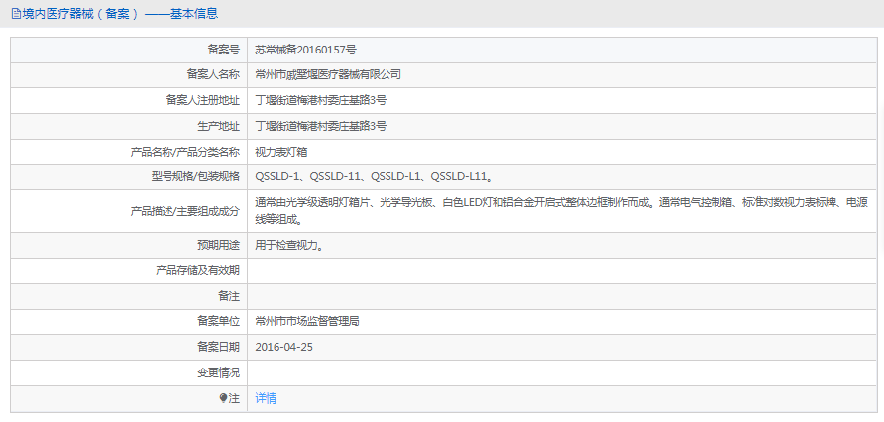
Task: Click the filing authority 常州市市场监督管理局
Action: pos(306,321)
